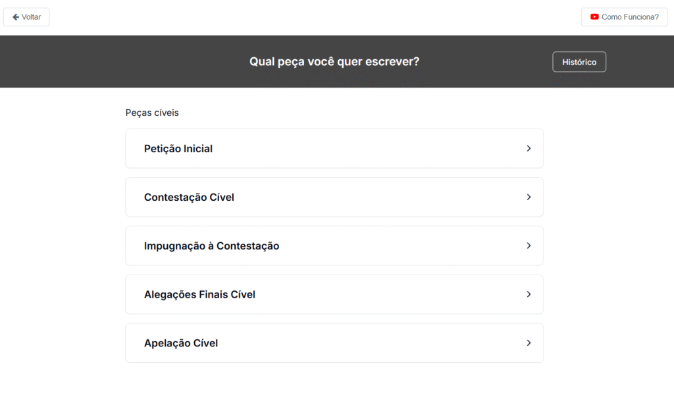Choose the Apelação Cível label
The height and width of the screenshot is (403, 674).
pos(181,344)
